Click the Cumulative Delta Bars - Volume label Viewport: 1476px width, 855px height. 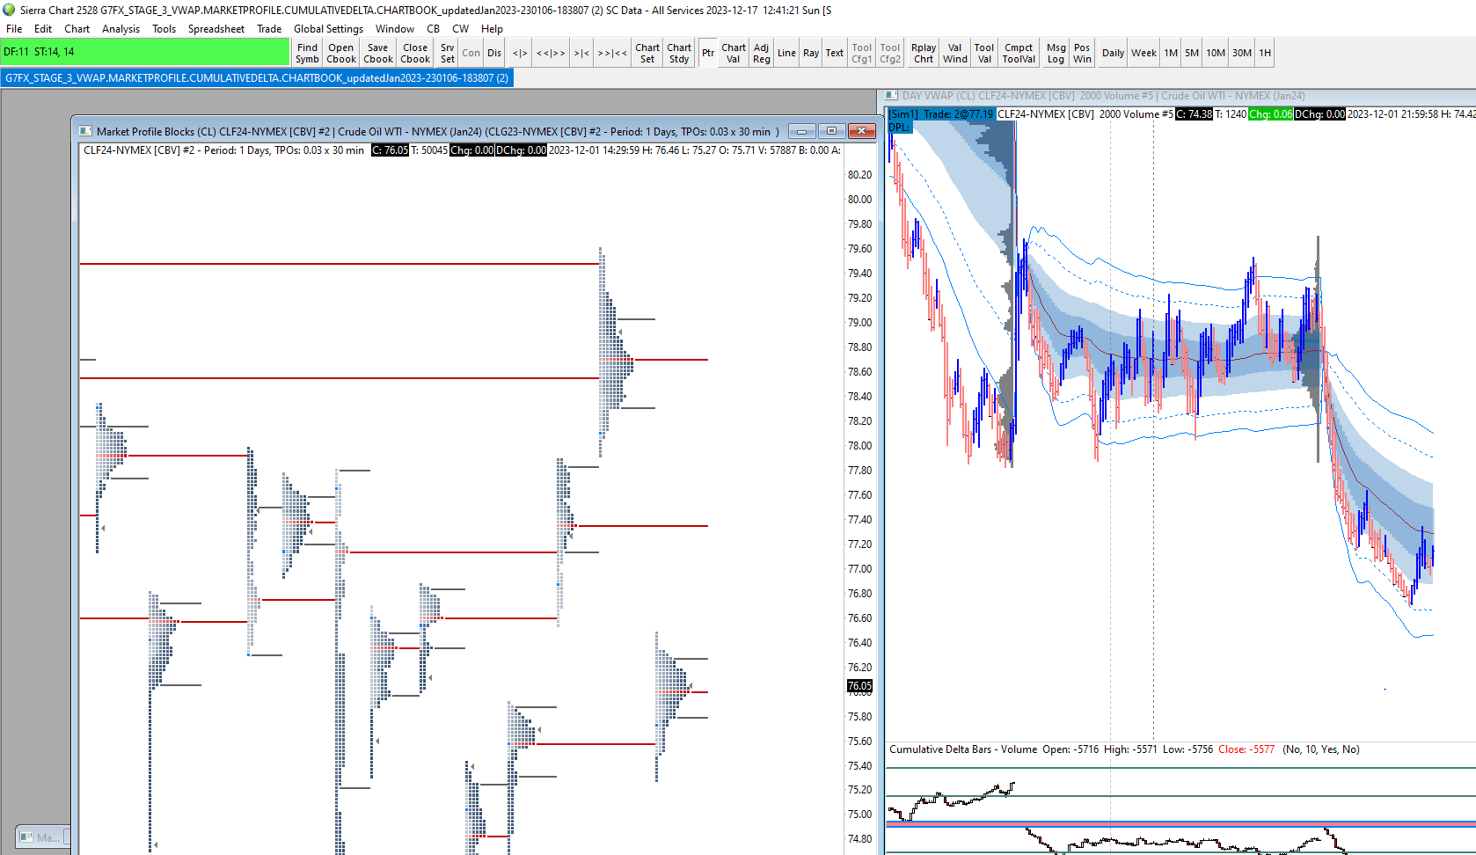pos(963,749)
